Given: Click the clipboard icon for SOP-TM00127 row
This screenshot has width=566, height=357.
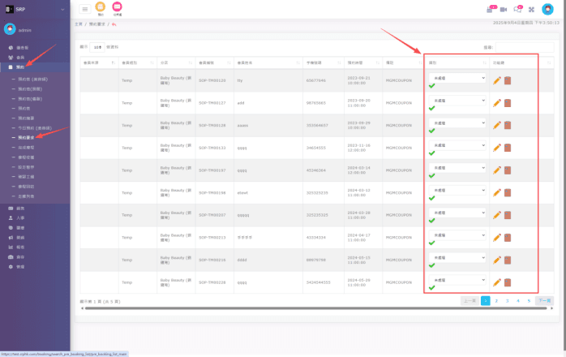Looking at the screenshot, I should (x=508, y=102).
